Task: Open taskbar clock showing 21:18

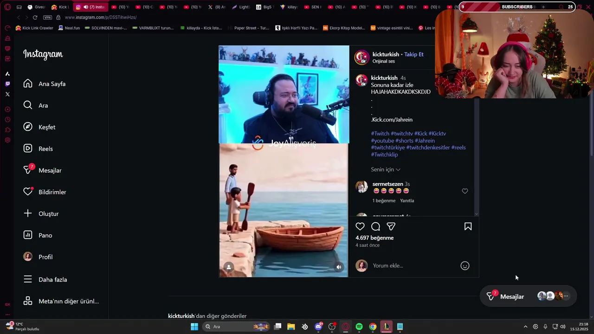Action: [x=580, y=327]
